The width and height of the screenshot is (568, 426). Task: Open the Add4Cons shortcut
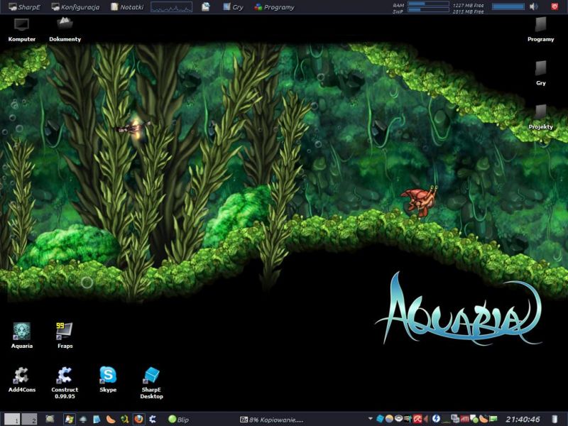tap(22, 380)
